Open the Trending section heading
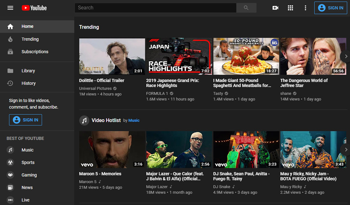Viewport: 350px width, 205px height. pyautogui.click(x=89, y=27)
